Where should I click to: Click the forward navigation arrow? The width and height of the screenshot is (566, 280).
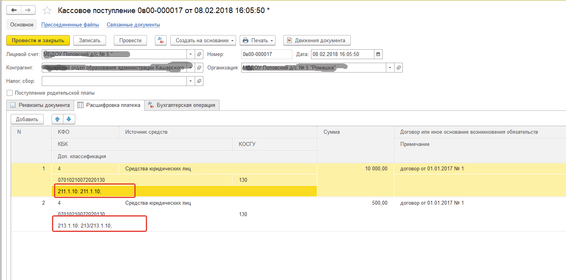click(x=28, y=10)
